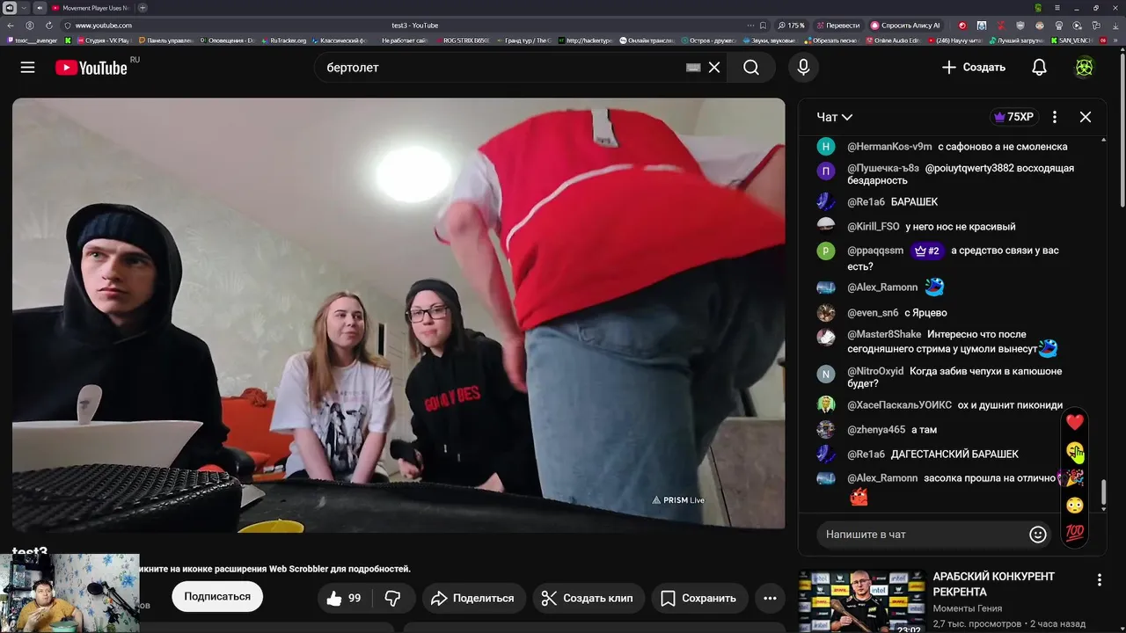1126x633 pixels.
Task: Click @HermanKos-v9m username in chat
Action: point(889,147)
